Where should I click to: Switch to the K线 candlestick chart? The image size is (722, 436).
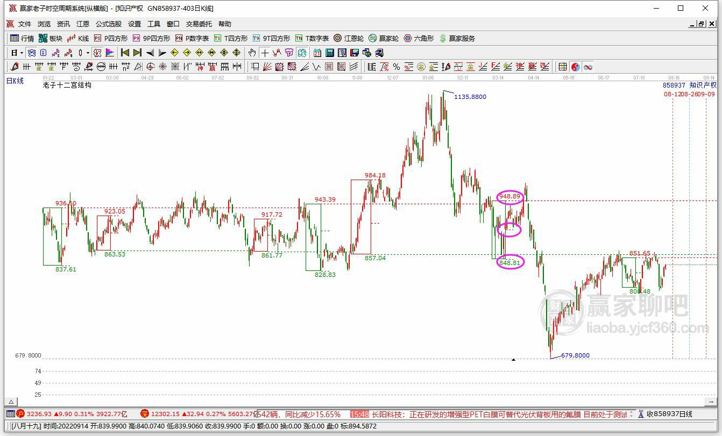tap(78, 38)
